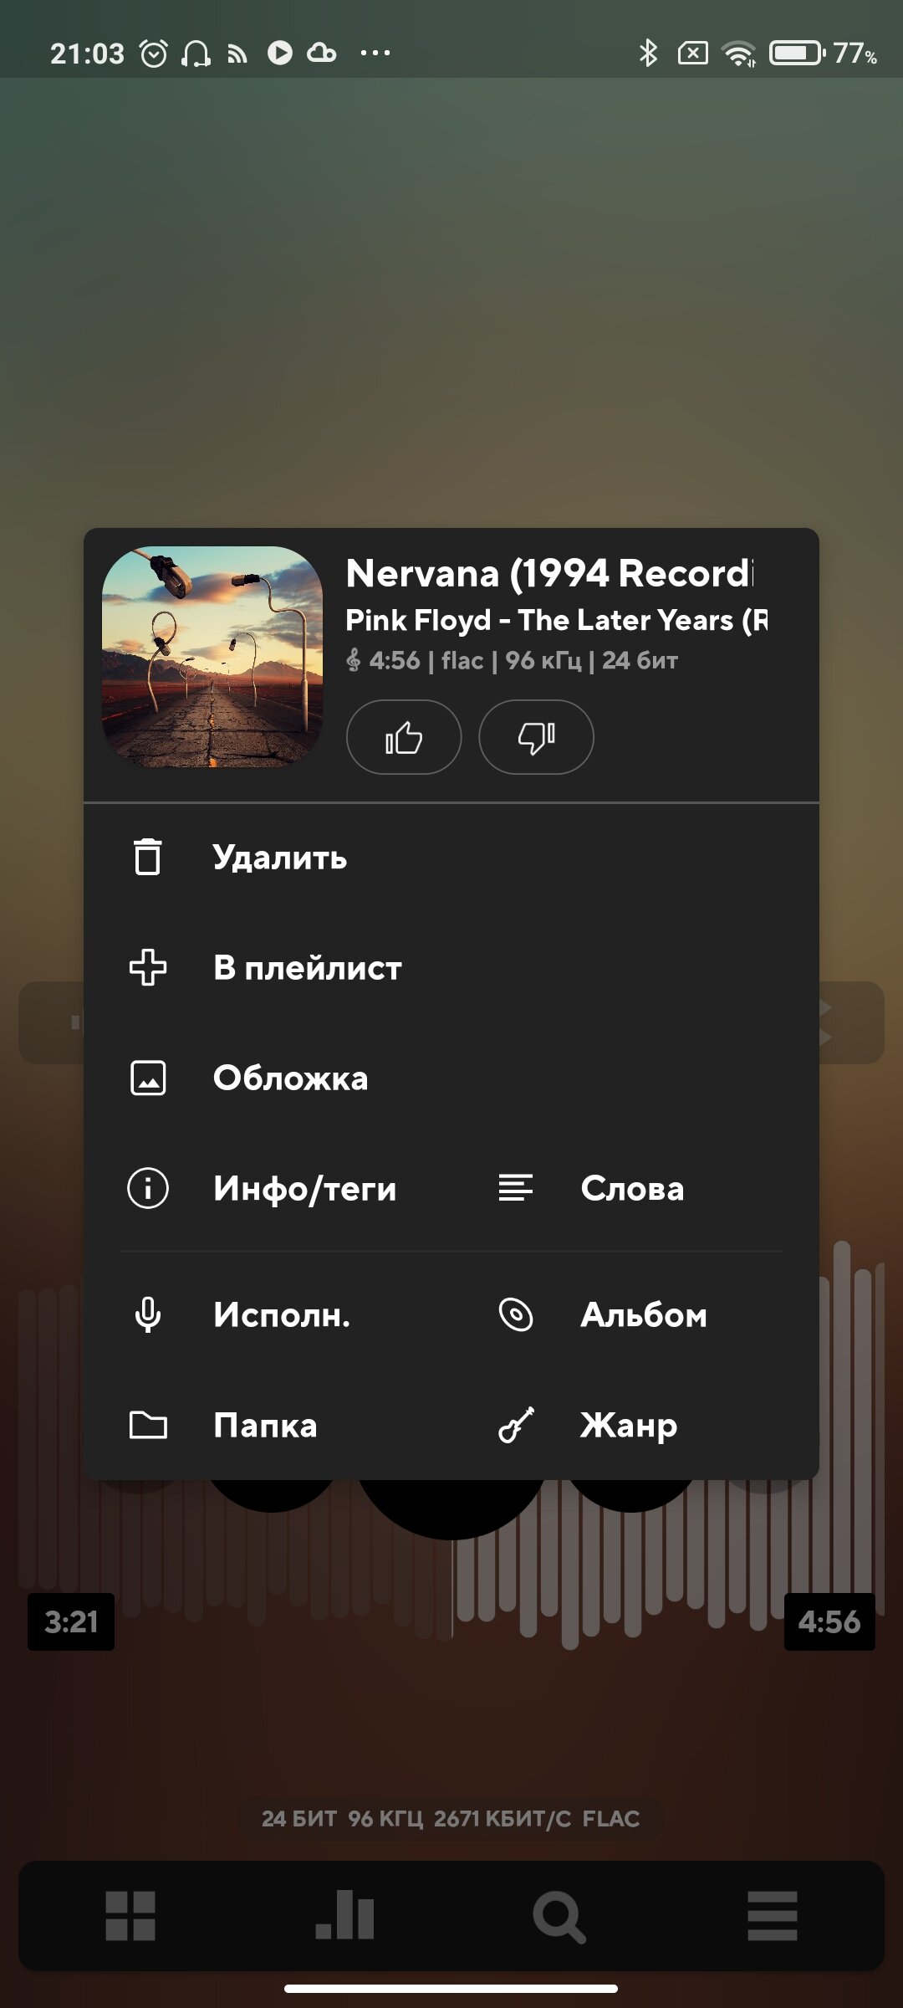
Task: Open the equalizer bars icon in bottom bar
Action: tap(344, 1916)
